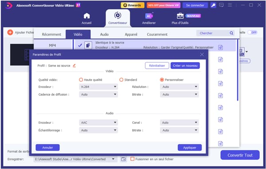This screenshot has width=266, height=169.
Task: Select Identique à la source profile row
Action: (x=155, y=45)
